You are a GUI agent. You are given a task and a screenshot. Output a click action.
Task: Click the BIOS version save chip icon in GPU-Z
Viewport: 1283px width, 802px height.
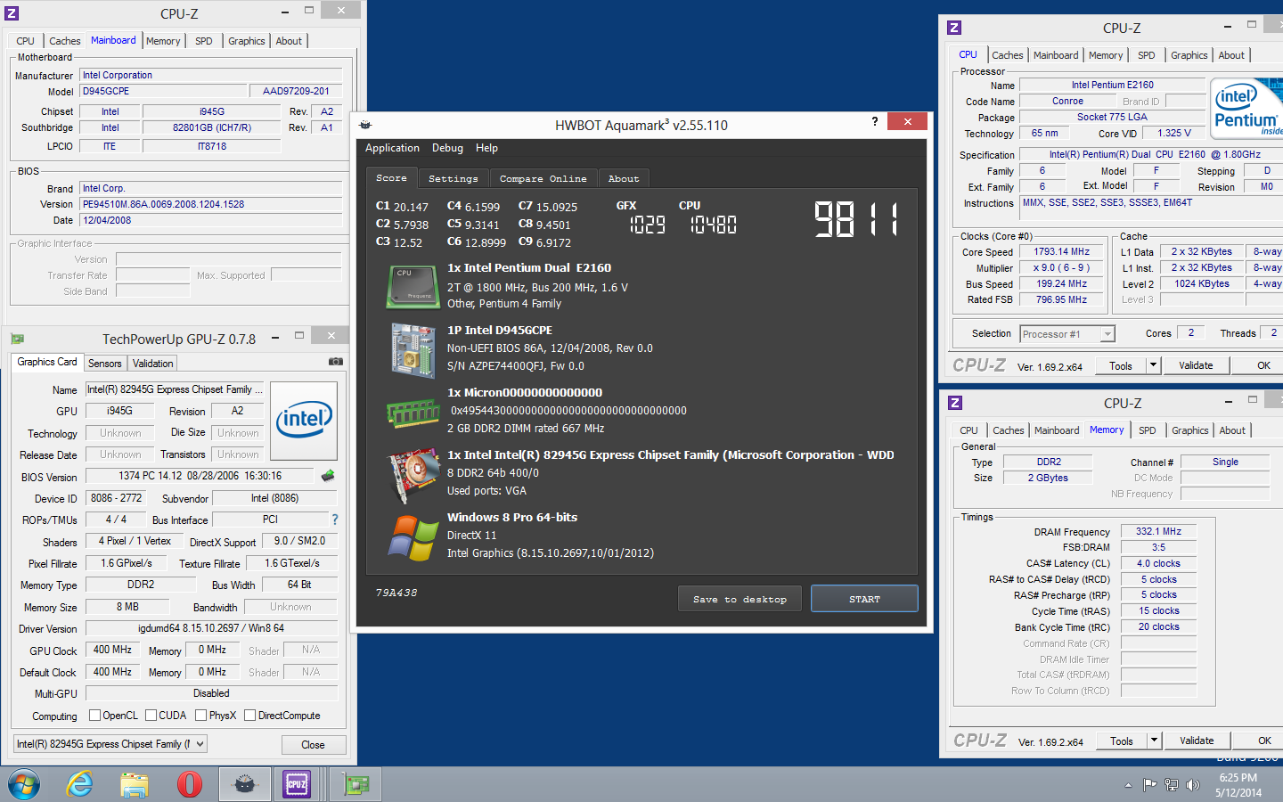point(328,476)
